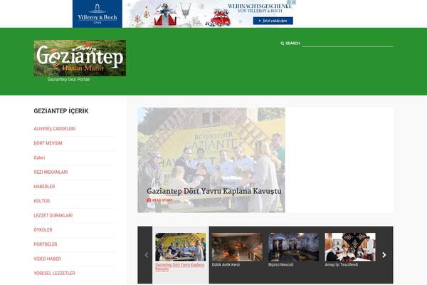Open Video Haber category

click(x=48, y=259)
